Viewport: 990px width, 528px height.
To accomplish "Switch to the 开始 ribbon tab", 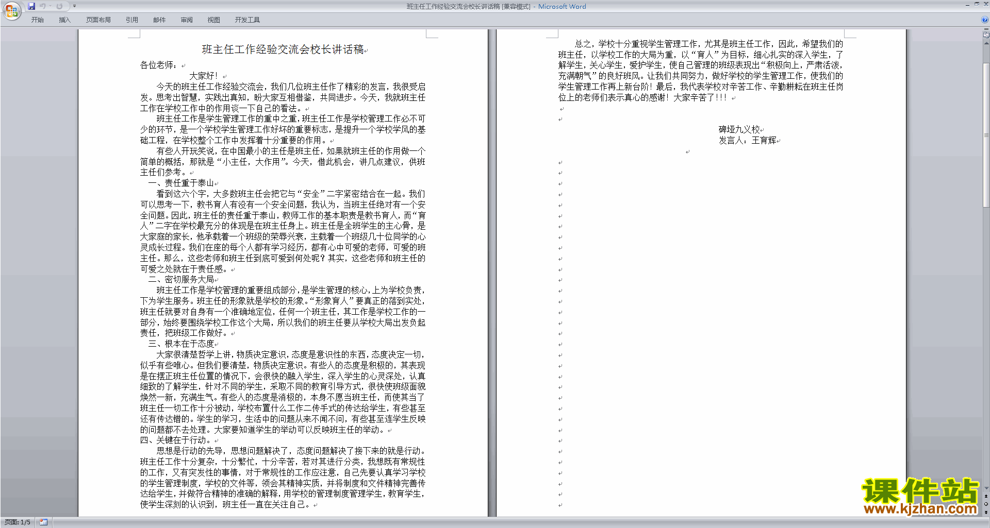I will pos(37,20).
